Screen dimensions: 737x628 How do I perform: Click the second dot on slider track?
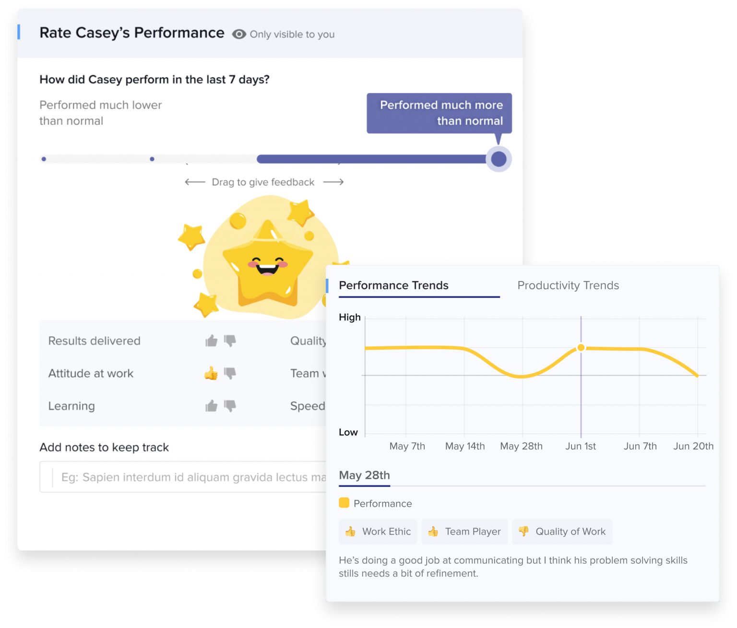152,159
